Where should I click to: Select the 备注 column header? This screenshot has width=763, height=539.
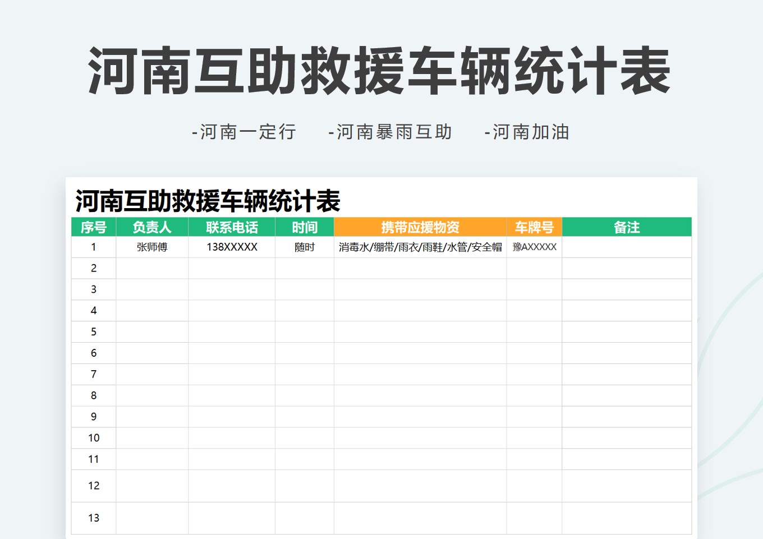point(627,227)
